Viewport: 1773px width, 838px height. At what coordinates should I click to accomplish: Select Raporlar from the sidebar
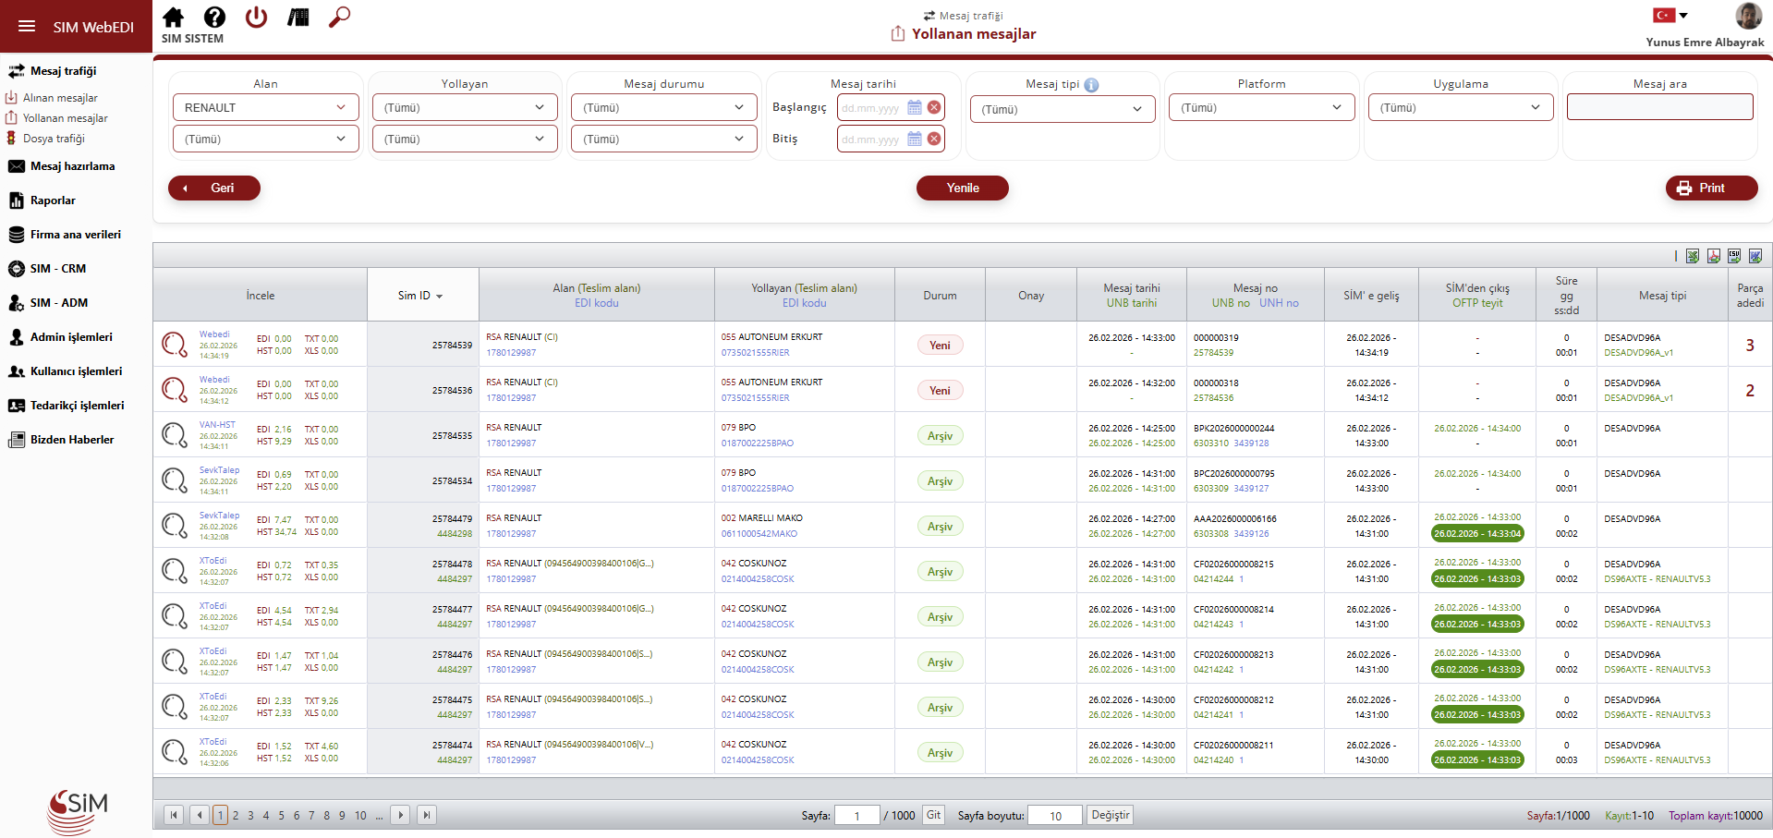point(53,200)
